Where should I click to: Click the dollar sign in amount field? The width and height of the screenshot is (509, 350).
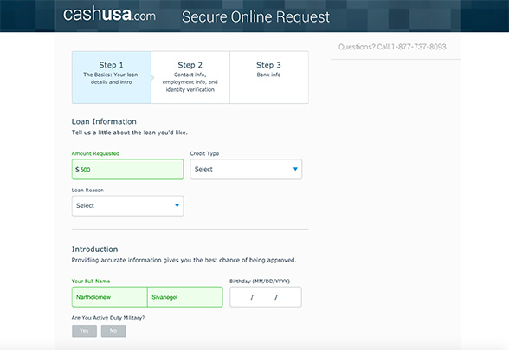pos(77,169)
